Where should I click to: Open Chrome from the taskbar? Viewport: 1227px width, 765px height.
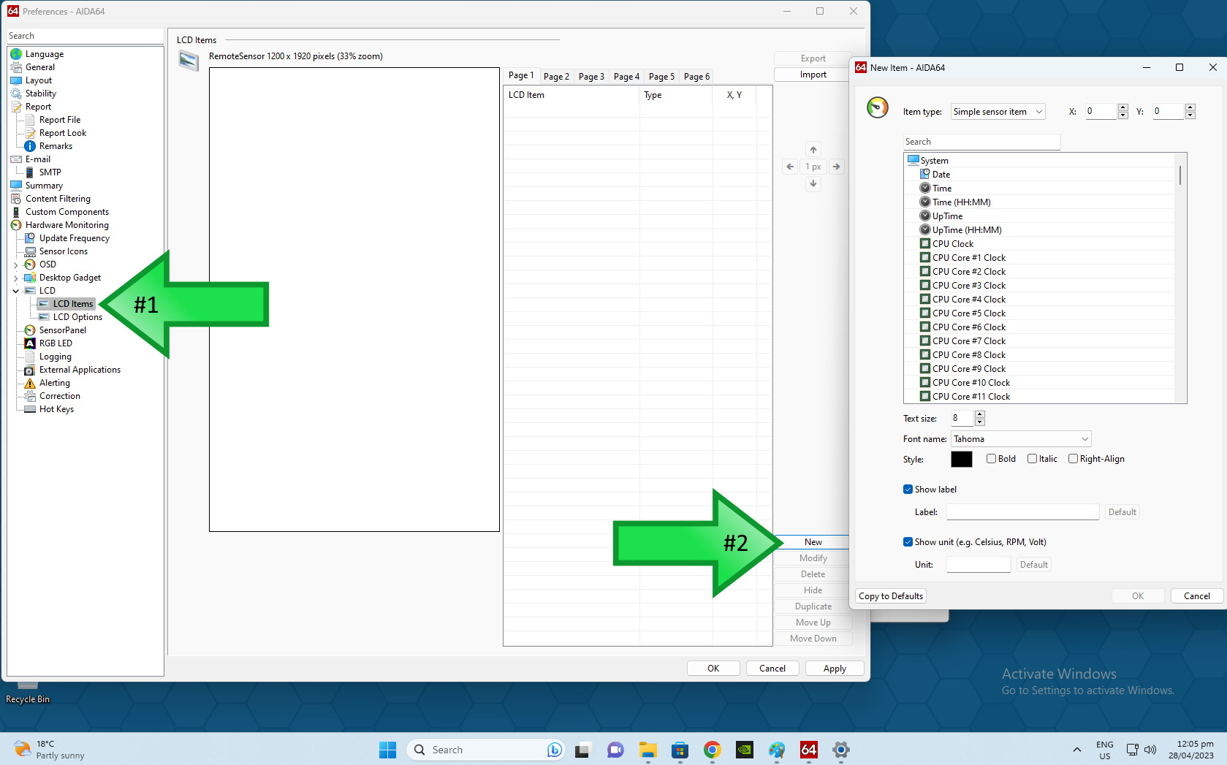(x=712, y=750)
